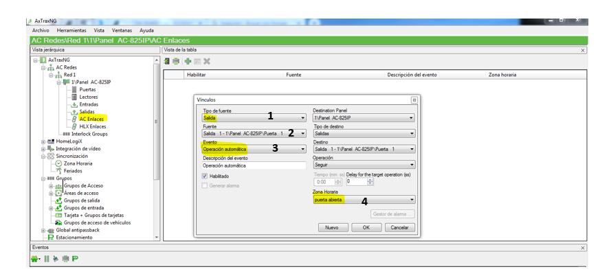598x278 pixels.
Task: Click the Generar alarma checkbox
Action: (205, 185)
